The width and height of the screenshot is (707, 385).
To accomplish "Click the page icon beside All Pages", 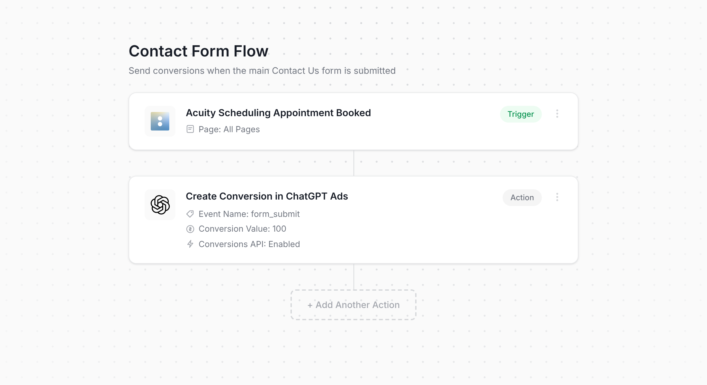I will (190, 129).
